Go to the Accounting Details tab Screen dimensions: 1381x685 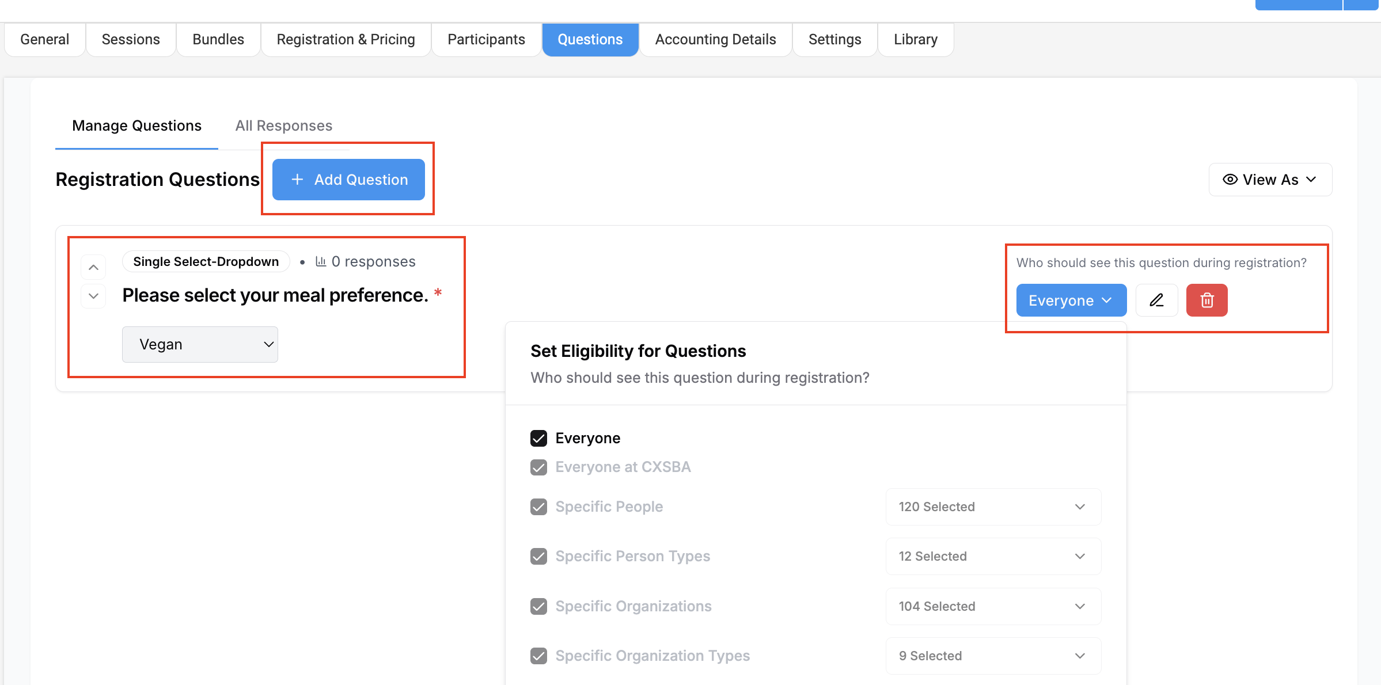point(715,39)
